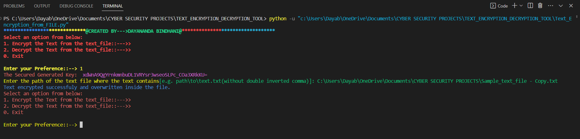Screen dimensions: 580x139
Task: Open the ellipsis more actions menu
Action: (x=550, y=6)
